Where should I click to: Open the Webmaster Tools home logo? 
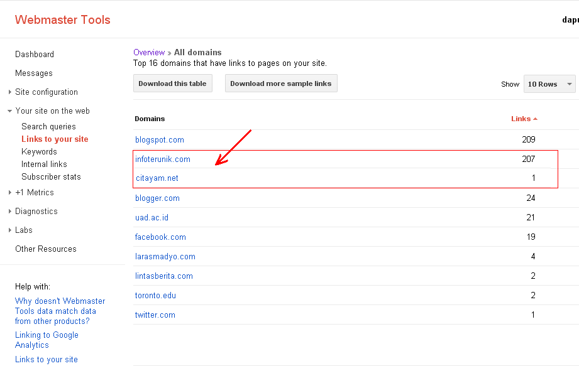[62, 19]
